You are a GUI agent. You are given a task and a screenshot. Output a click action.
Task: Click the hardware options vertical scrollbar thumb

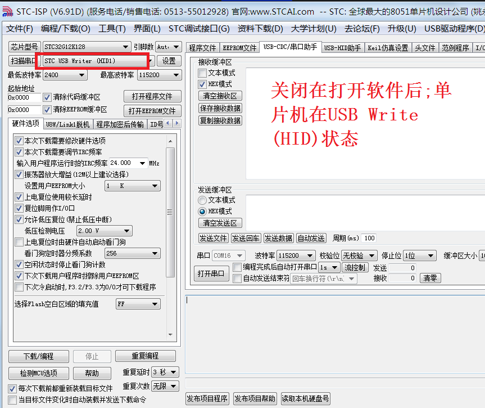click(x=170, y=212)
